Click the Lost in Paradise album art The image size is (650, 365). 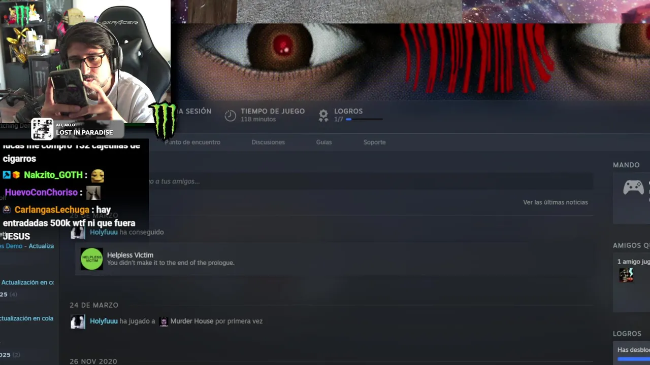(x=42, y=129)
